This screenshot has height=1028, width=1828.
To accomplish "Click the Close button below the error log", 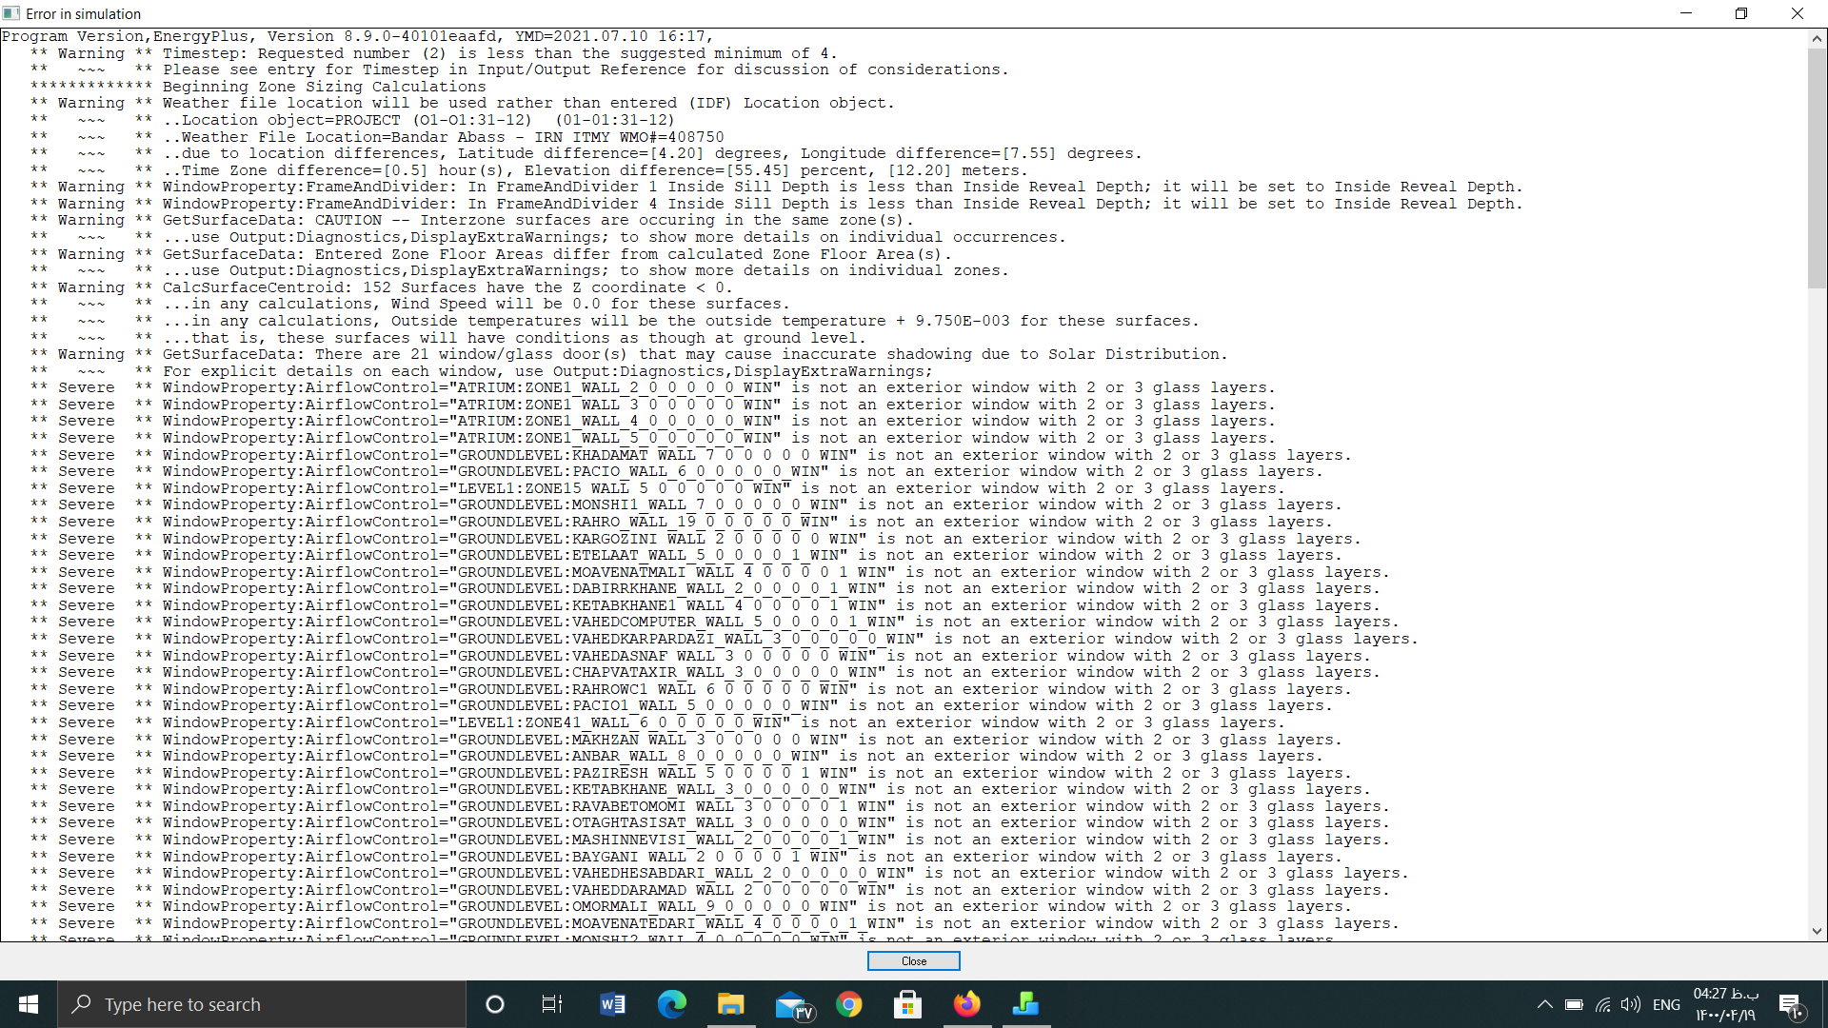I will tap(913, 961).
